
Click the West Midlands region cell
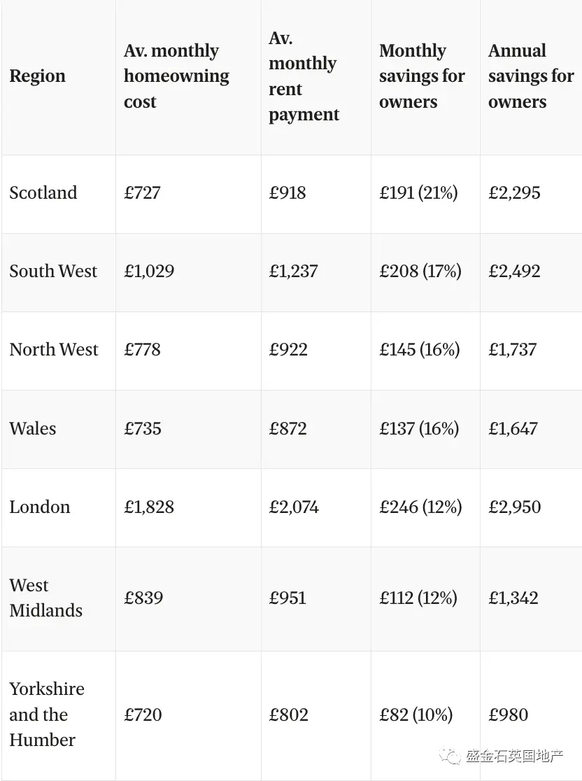(x=45, y=598)
